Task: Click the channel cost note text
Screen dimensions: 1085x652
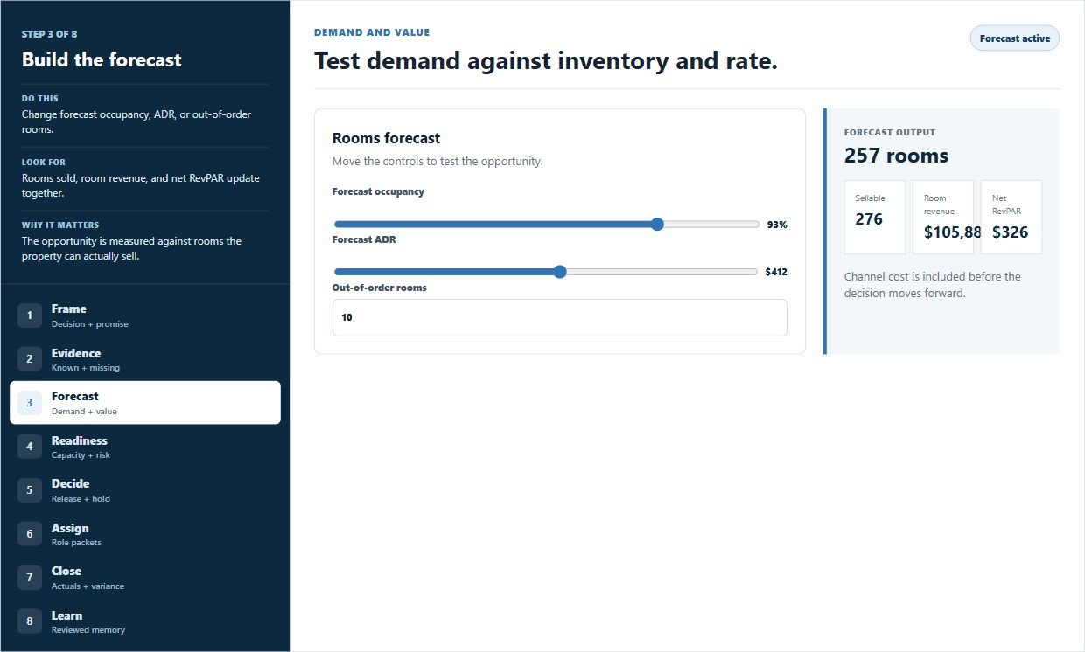Action: click(933, 285)
